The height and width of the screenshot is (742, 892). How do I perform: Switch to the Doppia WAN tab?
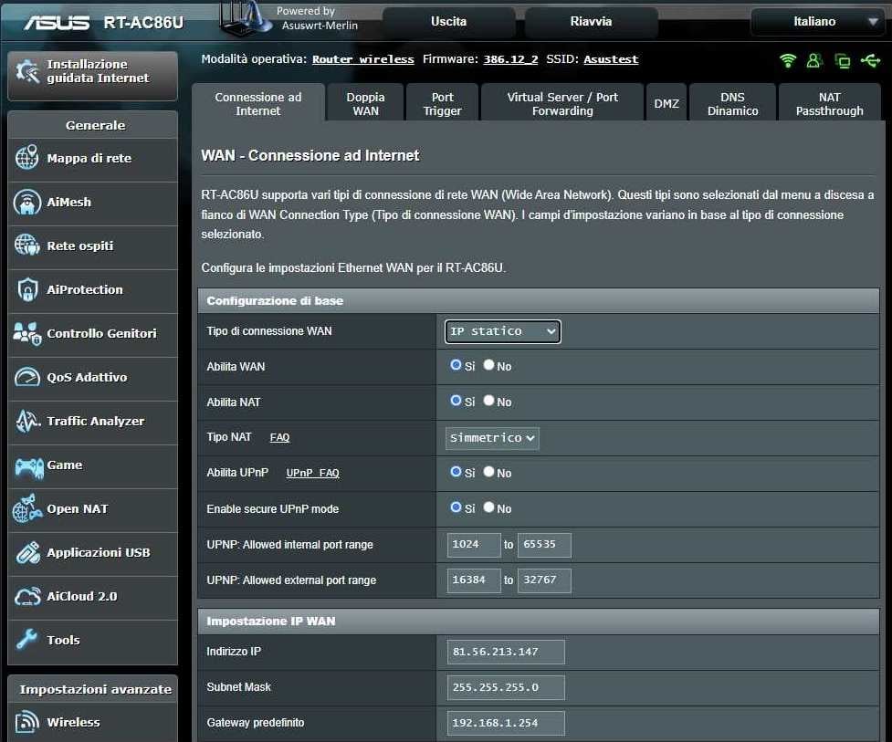(365, 104)
